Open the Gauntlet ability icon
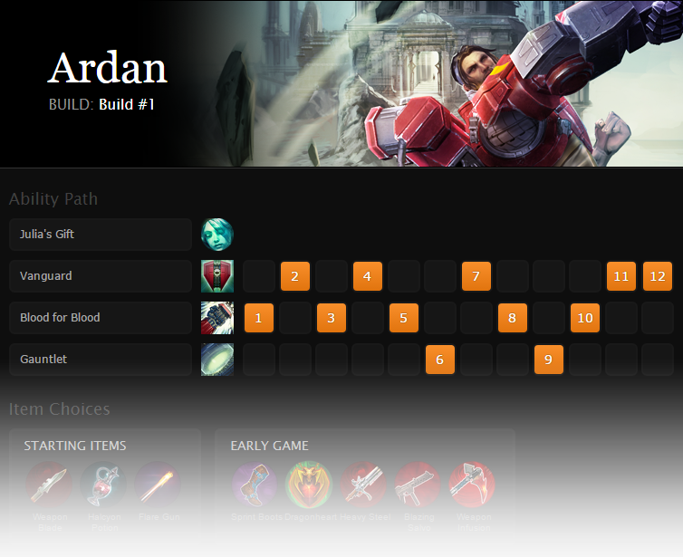Image resolution: width=683 pixels, height=557 pixels. 217,360
